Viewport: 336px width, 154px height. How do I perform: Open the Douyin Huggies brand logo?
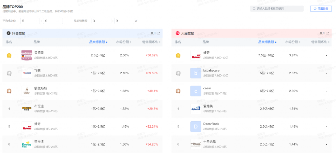[x=27, y=126]
